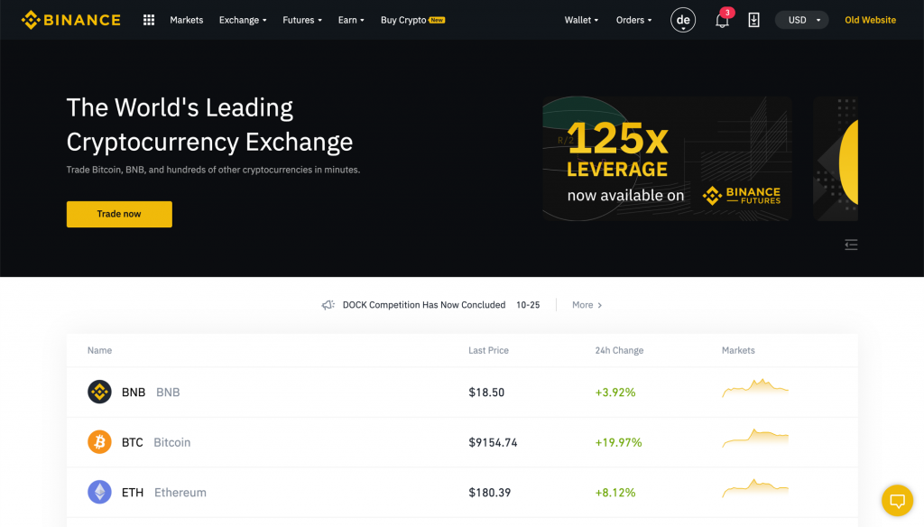Screen dimensions: 924x527
Task: Open the ETH market sparkline chart
Action: 755,488
